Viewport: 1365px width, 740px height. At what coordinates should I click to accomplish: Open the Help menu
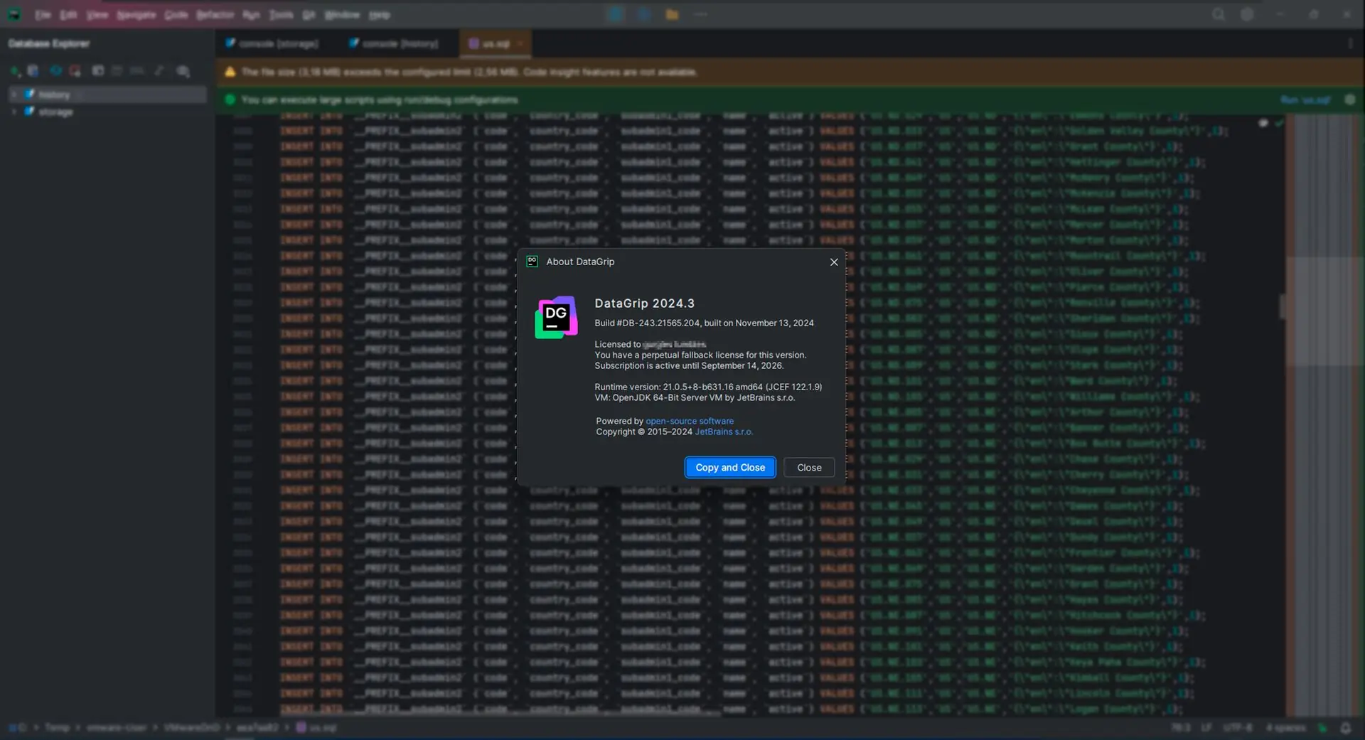(380, 14)
